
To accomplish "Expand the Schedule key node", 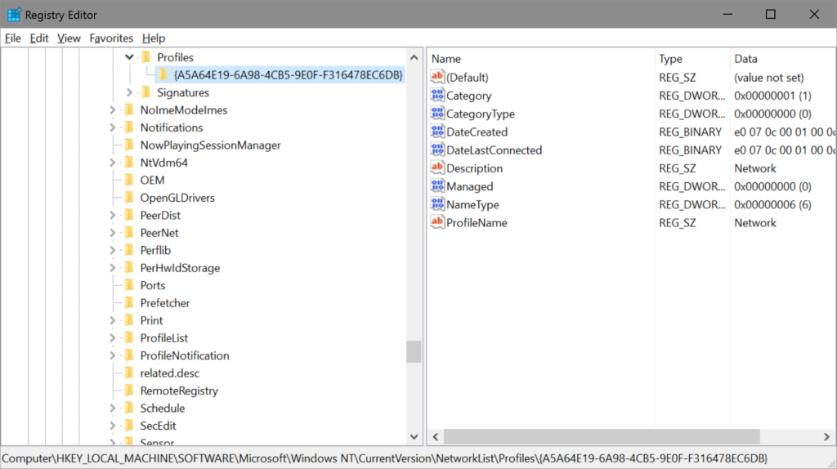I will point(112,409).
